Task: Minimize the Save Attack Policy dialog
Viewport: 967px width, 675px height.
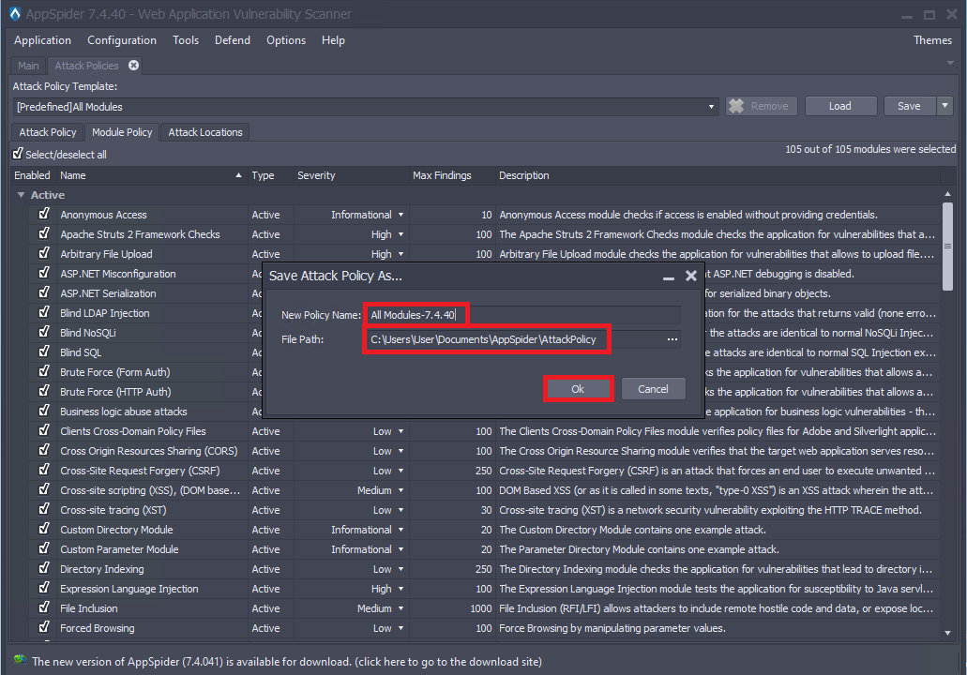Action: [x=669, y=277]
